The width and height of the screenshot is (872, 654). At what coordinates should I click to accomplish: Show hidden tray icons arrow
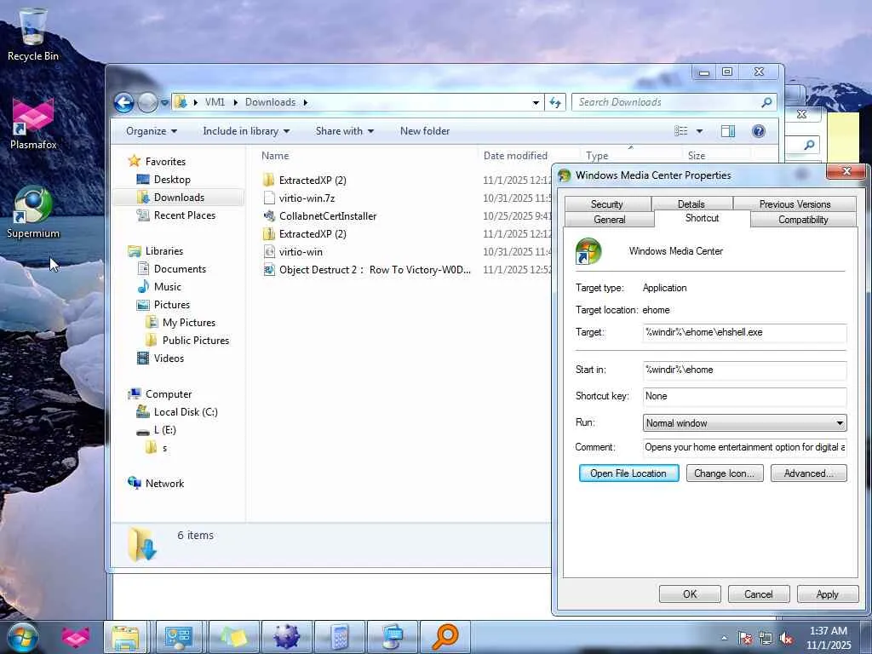click(724, 639)
